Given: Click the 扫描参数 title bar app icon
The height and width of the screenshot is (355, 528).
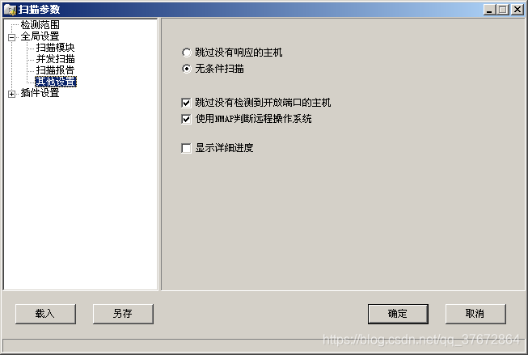Looking at the screenshot, I should pyautogui.click(x=10, y=10).
